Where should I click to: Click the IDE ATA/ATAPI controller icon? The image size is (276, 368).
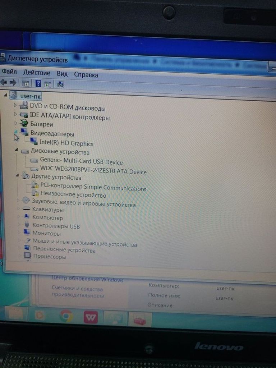pos(24,115)
